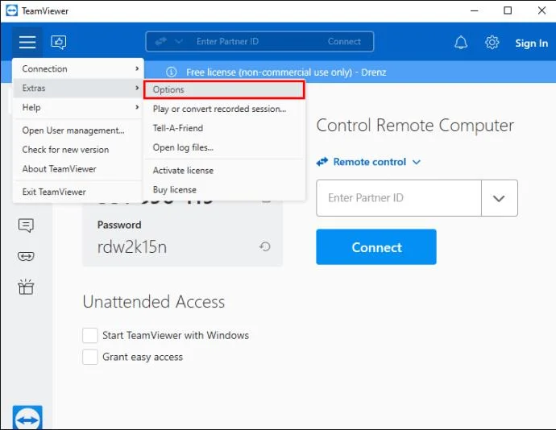Open settings gear icon
The height and width of the screenshot is (430, 556).
(492, 42)
